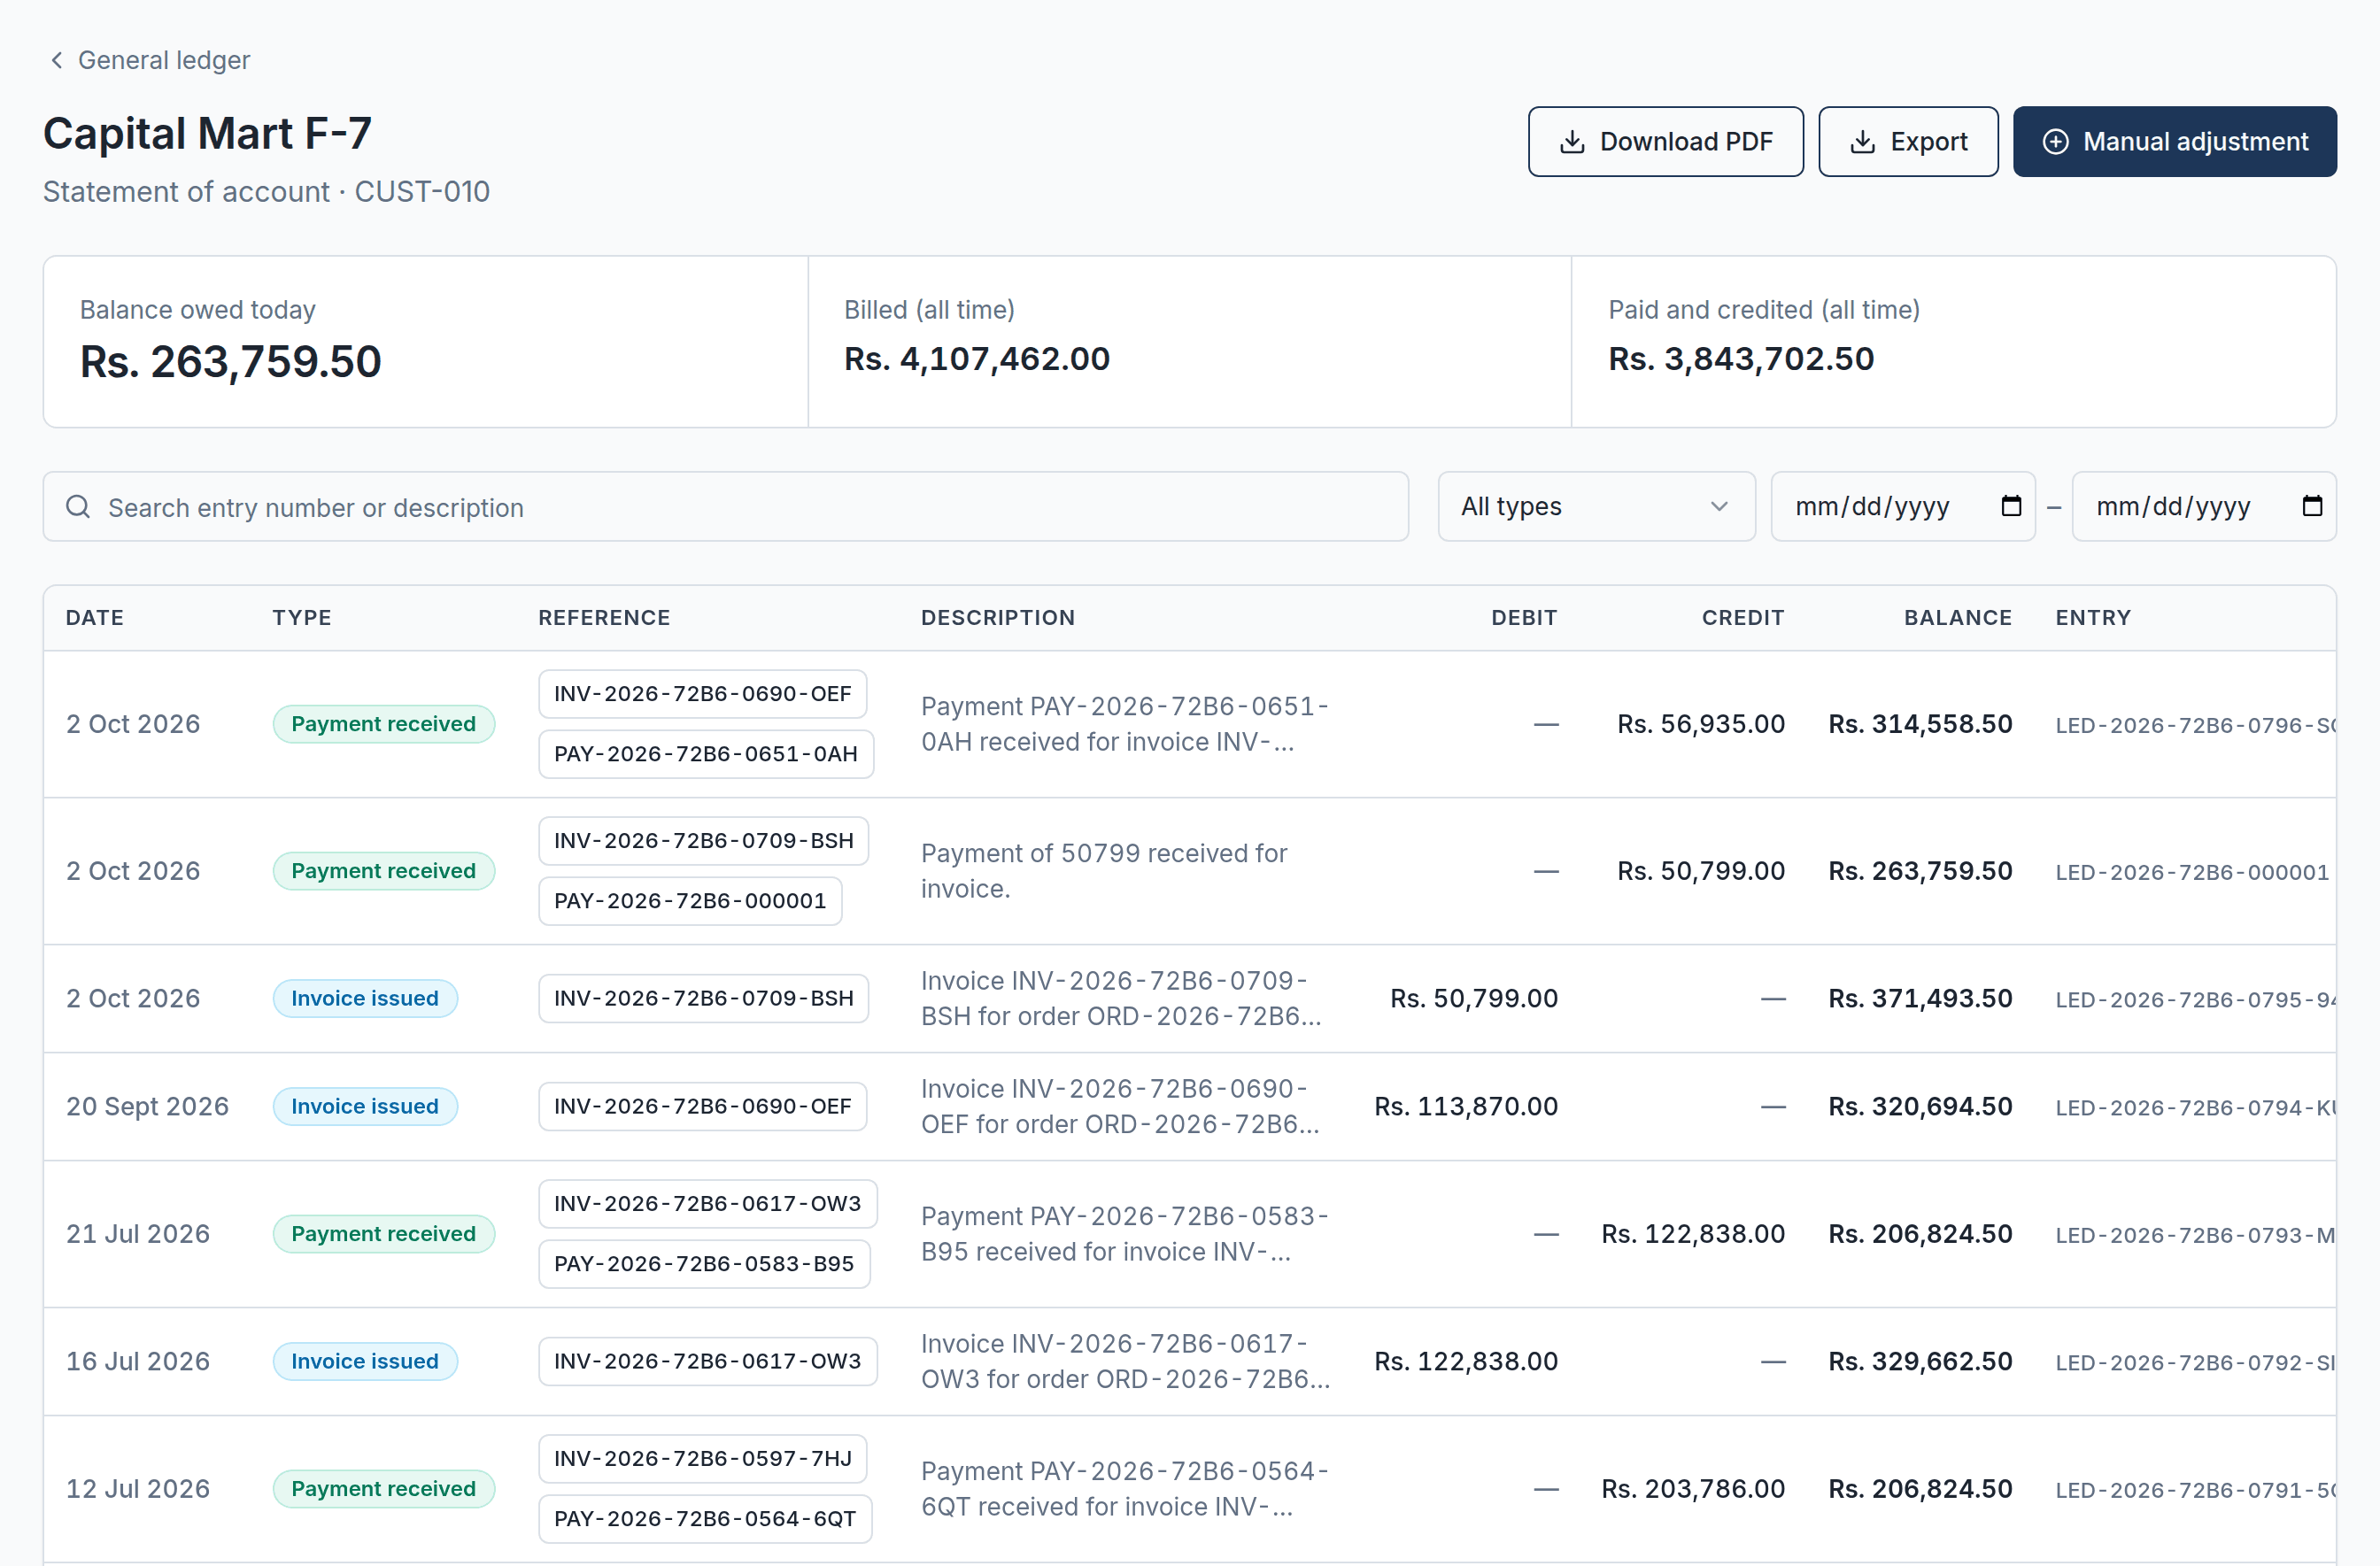
Task: Open Manual adjustment
Action: 2174,142
